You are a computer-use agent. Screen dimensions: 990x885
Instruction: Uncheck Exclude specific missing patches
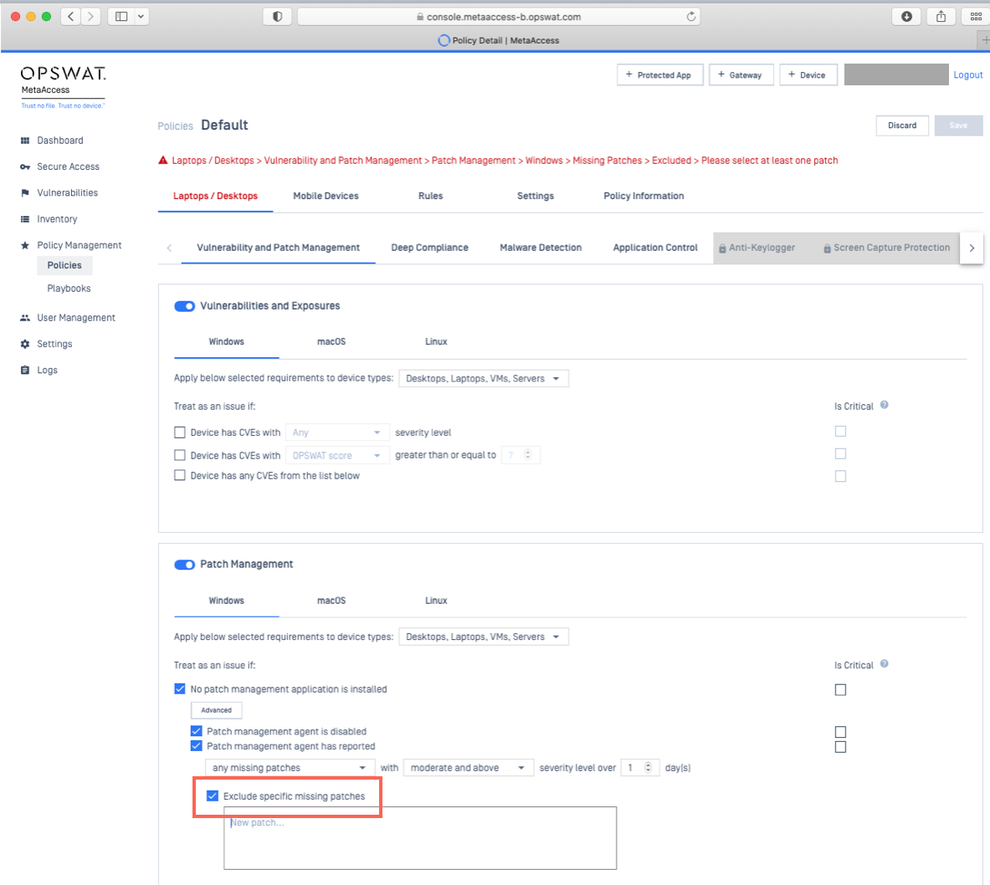coord(213,796)
